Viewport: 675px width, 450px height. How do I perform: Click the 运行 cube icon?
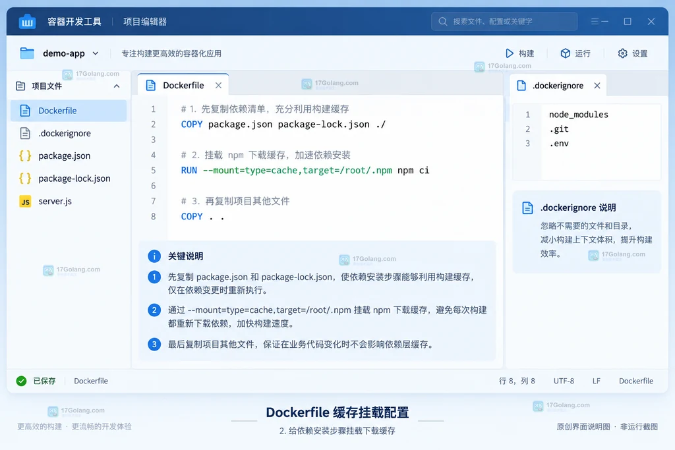tap(565, 53)
